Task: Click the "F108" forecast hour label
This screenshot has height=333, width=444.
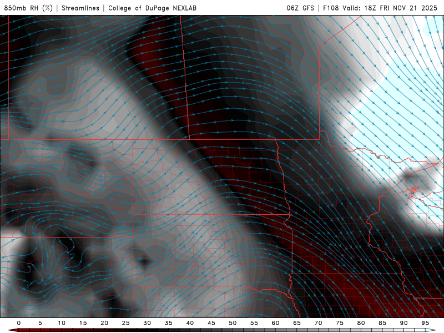Action: 331,8
